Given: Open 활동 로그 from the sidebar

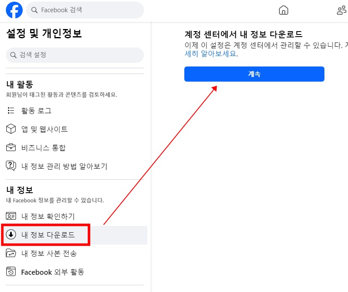Looking at the screenshot, I should coord(36,110).
